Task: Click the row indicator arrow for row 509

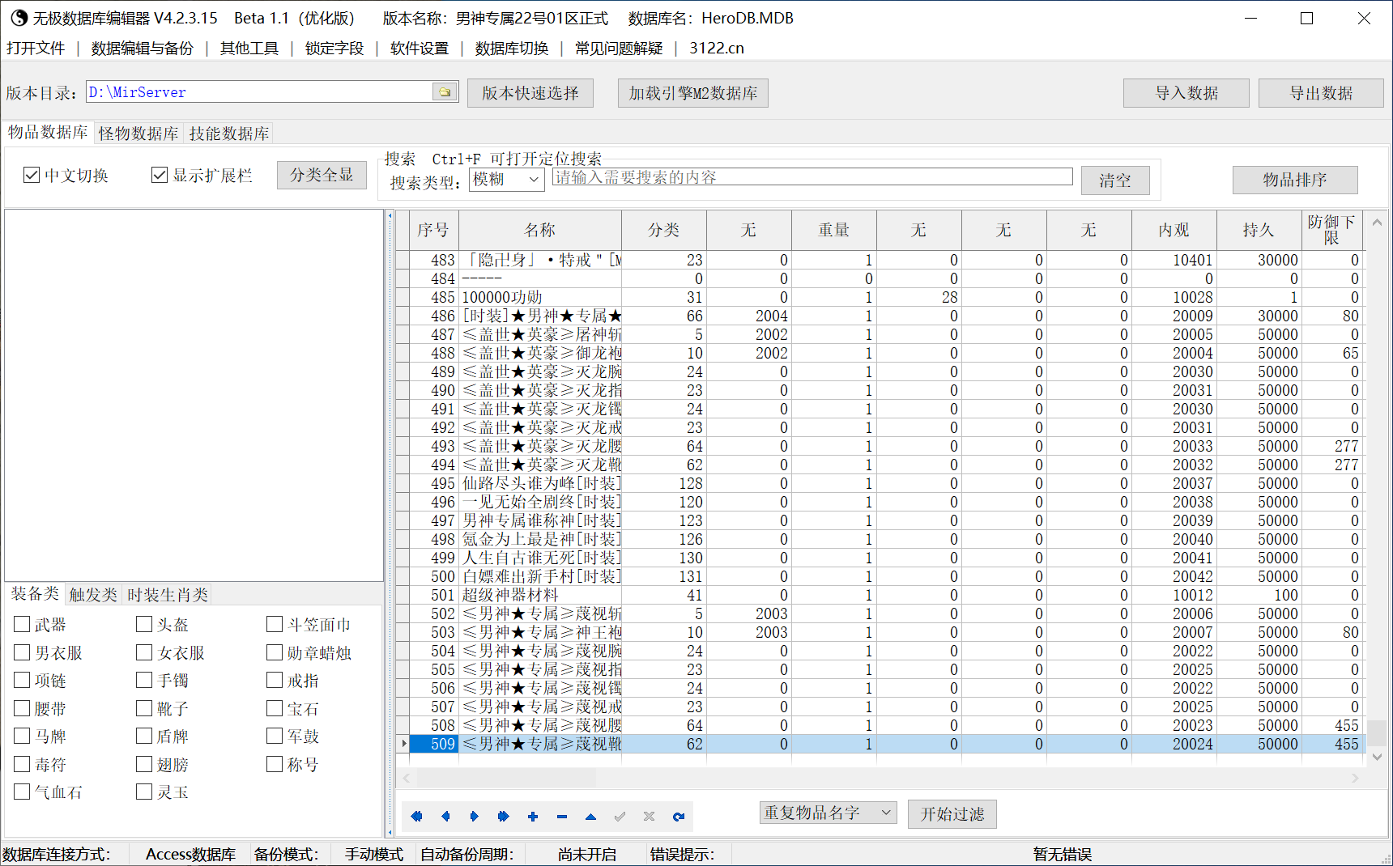Action: click(x=403, y=744)
